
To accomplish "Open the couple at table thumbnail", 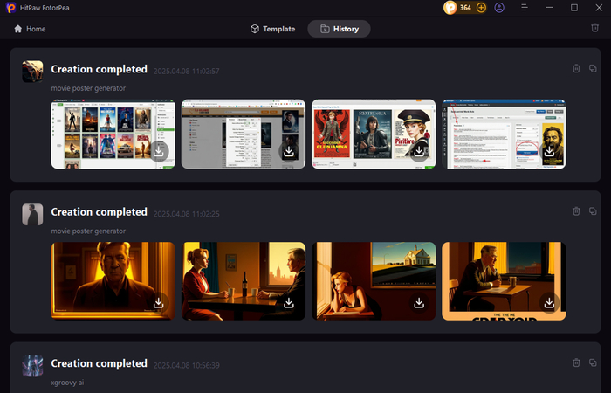I will coord(244,281).
